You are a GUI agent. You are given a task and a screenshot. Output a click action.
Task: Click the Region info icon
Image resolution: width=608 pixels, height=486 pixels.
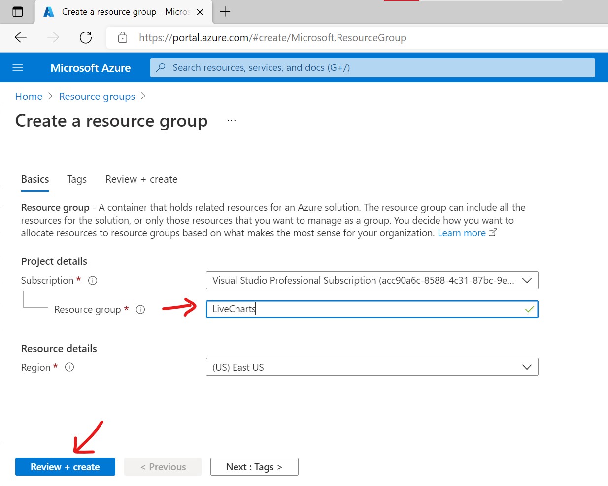tap(69, 367)
